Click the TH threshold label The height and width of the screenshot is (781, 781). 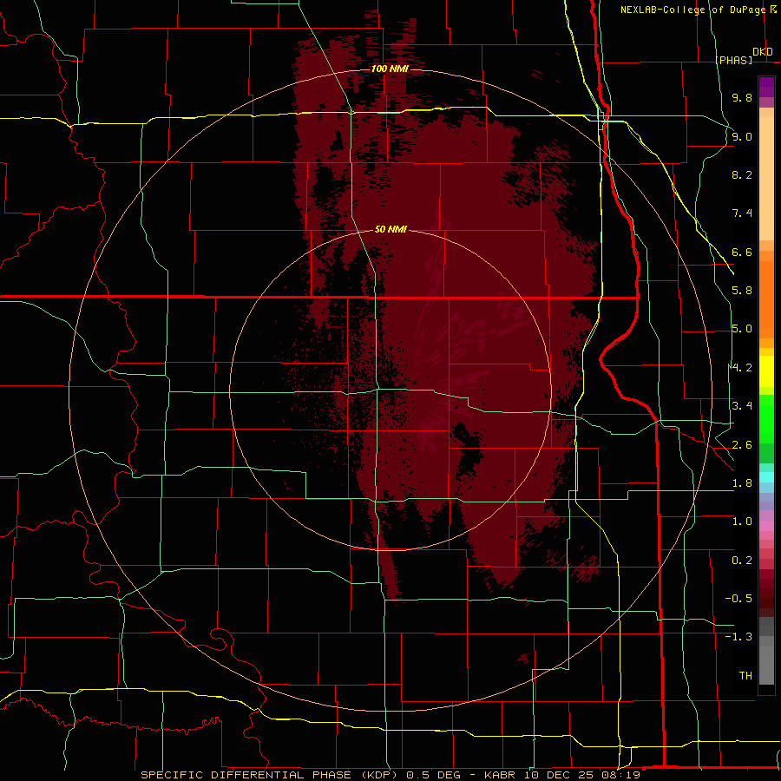(x=745, y=676)
